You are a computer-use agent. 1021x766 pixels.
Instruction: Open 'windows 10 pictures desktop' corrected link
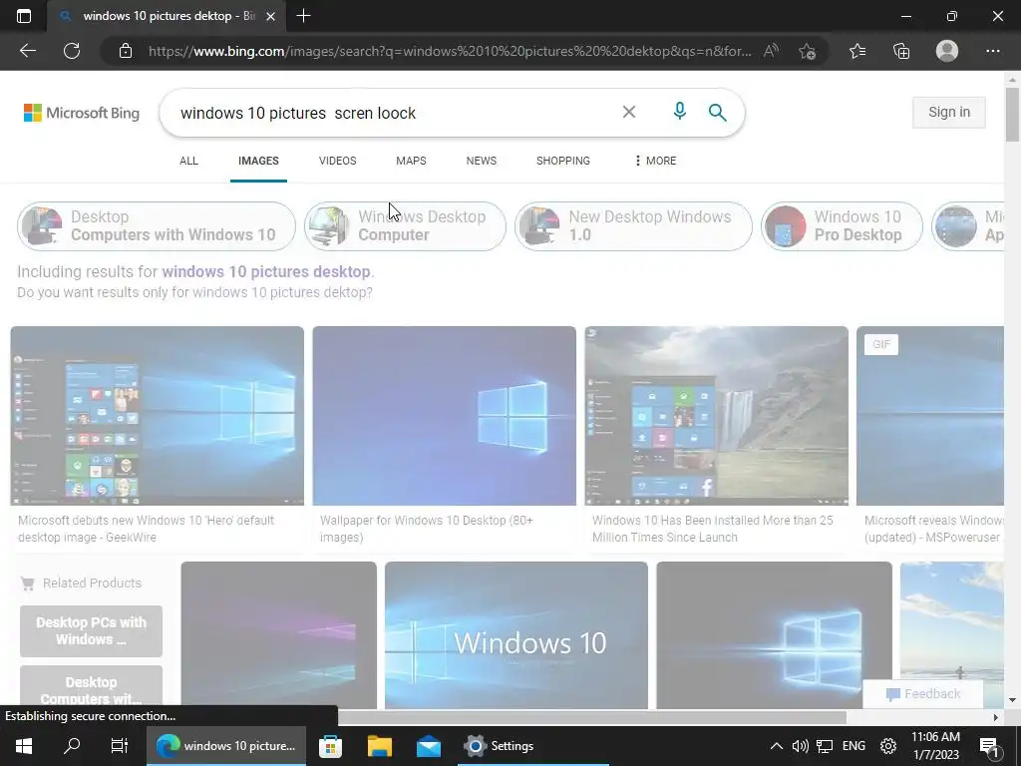[x=266, y=271]
